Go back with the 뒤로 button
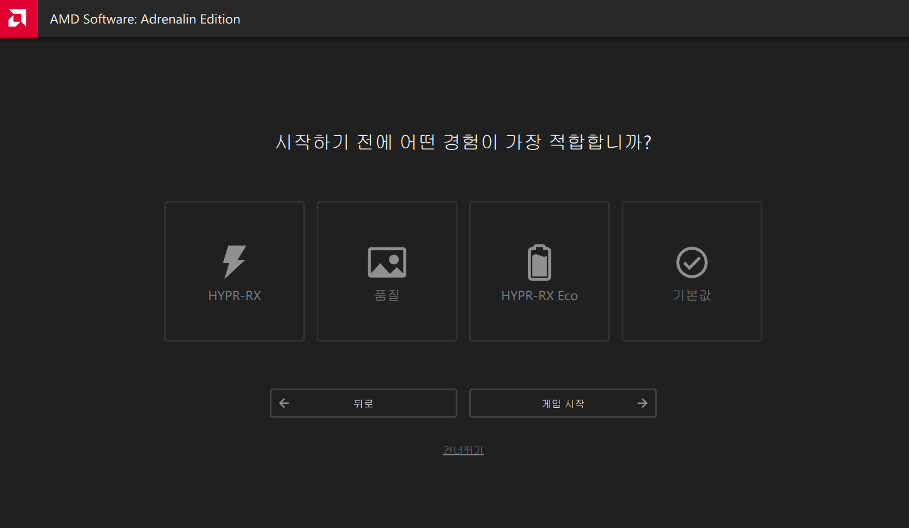Viewport: 909px width, 528px height. pyautogui.click(x=364, y=403)
